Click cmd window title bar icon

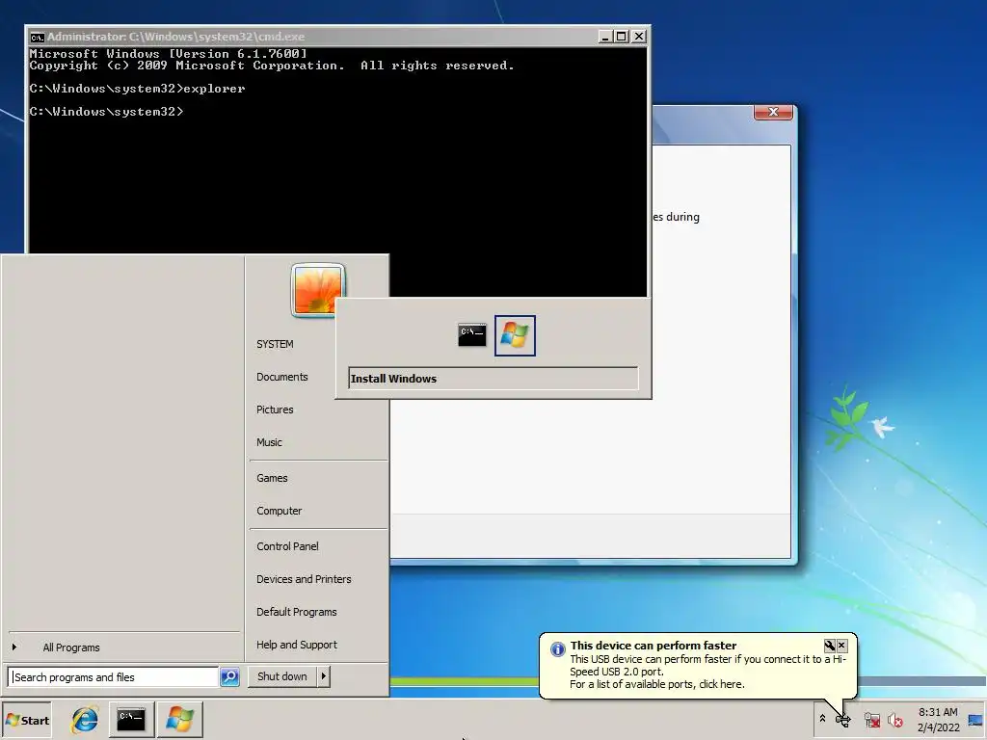[x=38, y=37]
